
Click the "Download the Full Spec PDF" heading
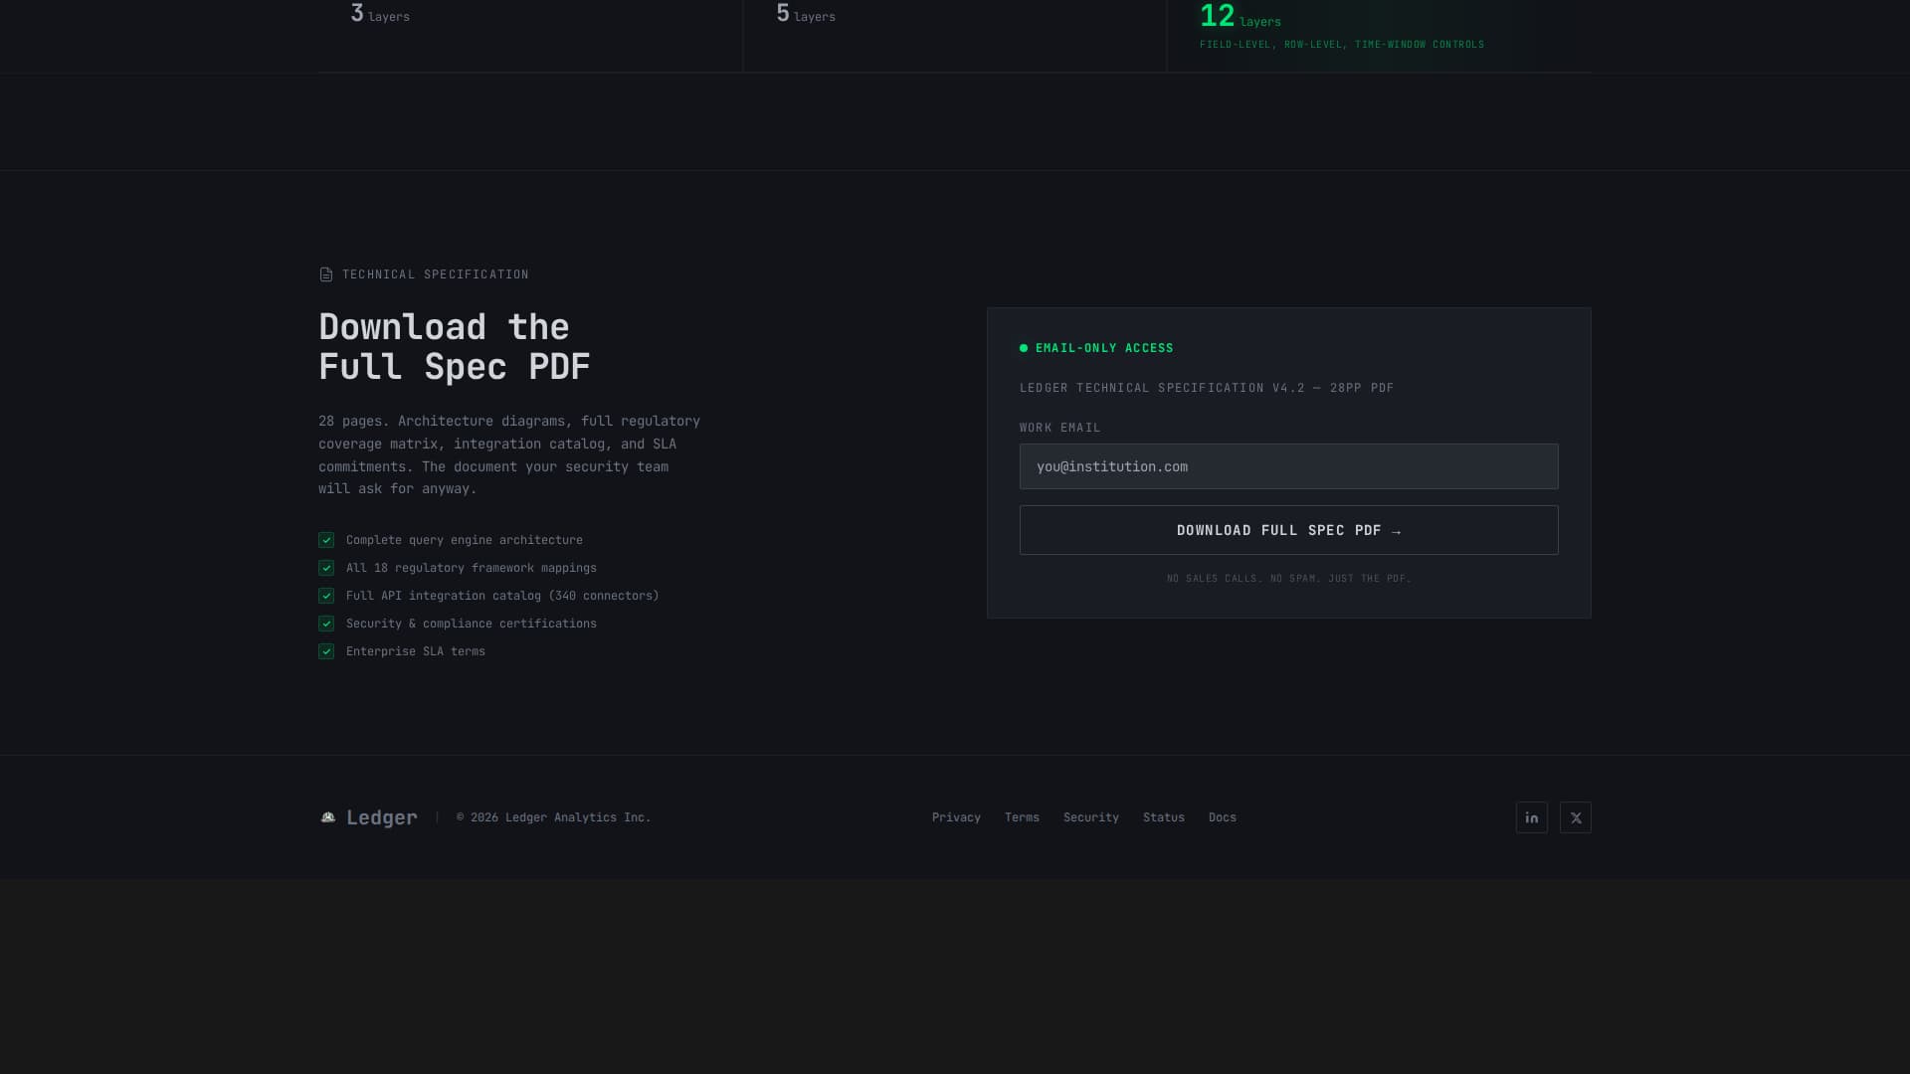[455, 347]
